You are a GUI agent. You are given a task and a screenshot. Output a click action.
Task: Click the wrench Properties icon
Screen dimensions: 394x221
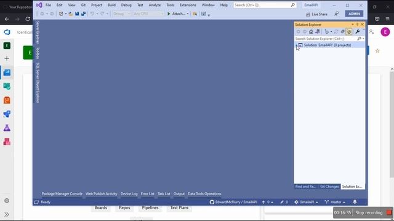(357, 31)
